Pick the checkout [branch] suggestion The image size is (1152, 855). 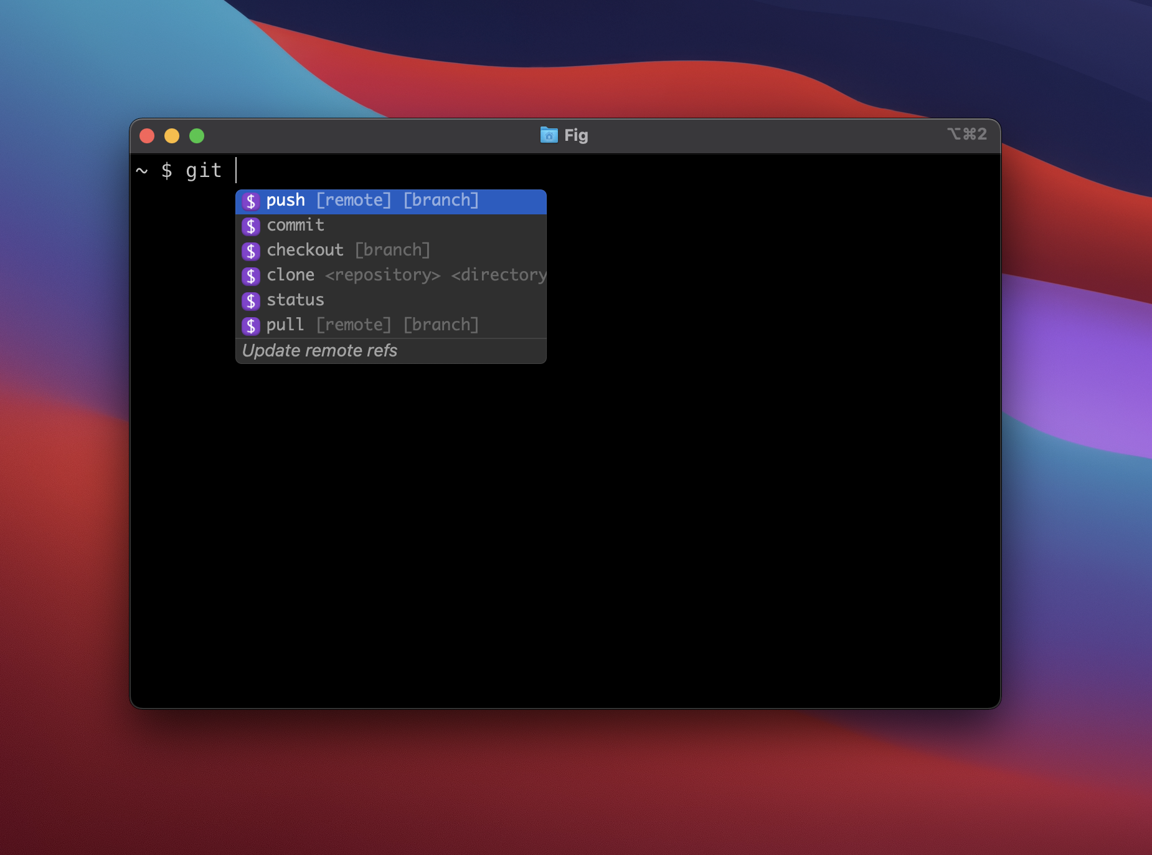pyautogui.click(x=391, y=251)
